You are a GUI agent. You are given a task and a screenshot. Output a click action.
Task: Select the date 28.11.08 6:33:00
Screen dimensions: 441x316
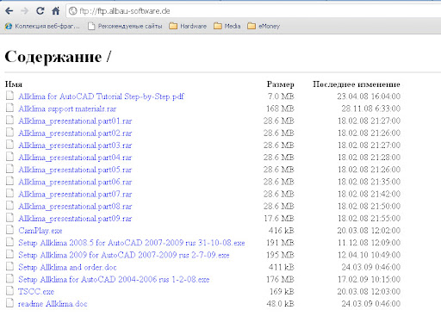point(371,108)
